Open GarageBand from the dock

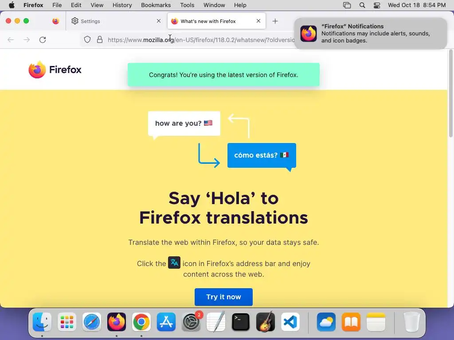(266, 322)
